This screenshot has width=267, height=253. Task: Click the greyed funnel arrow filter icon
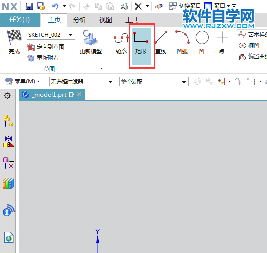pyautogui.click(x=209, y=82)
